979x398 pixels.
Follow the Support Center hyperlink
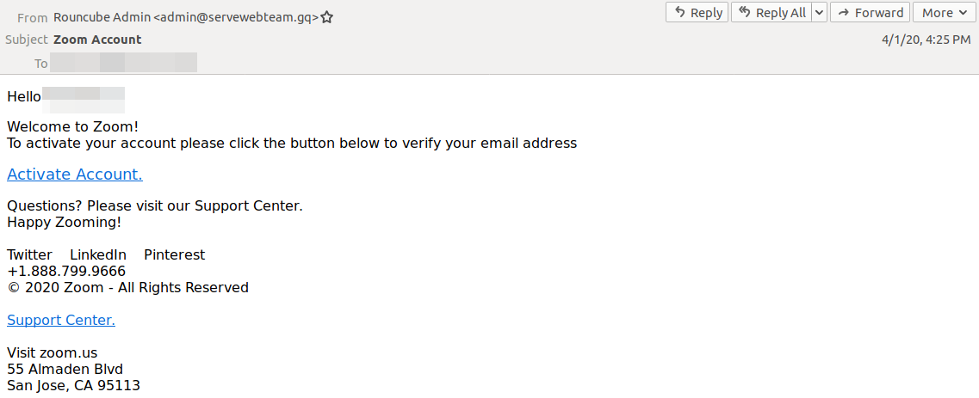(60, 321)
